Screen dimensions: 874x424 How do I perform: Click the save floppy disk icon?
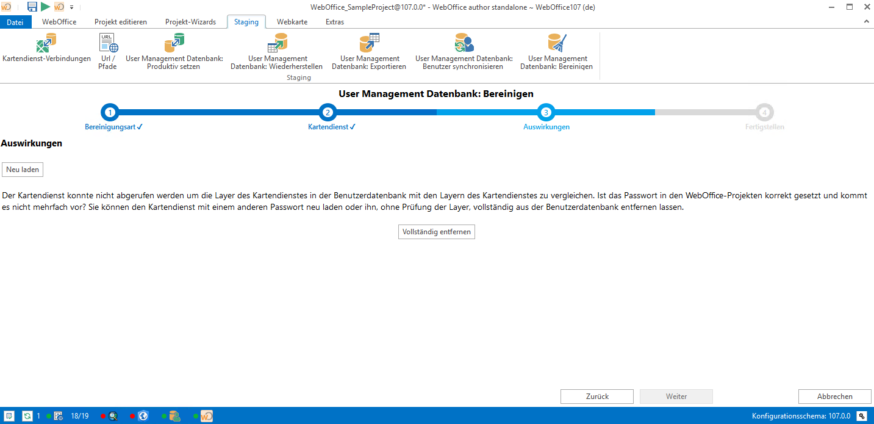[32, 7]
